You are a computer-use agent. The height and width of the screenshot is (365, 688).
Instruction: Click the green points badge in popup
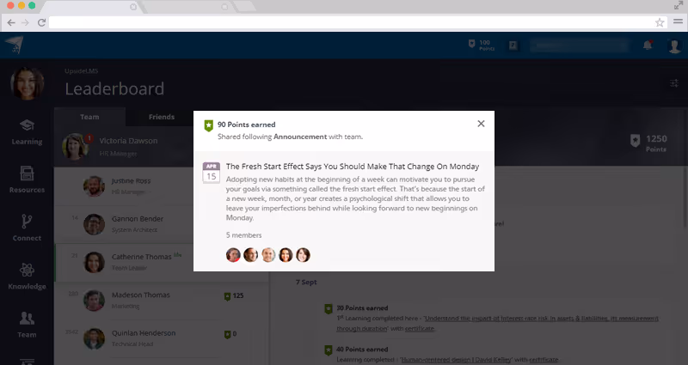pyautogui.click(x=209, y=125)
